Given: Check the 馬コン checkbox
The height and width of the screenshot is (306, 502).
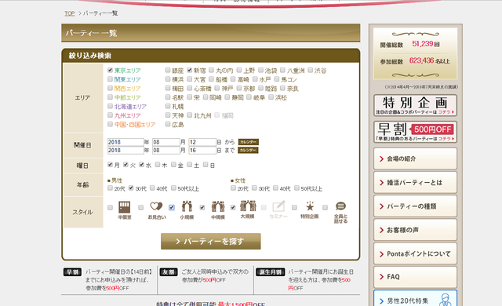Looking at the screenshot, I should coord(277,78).
